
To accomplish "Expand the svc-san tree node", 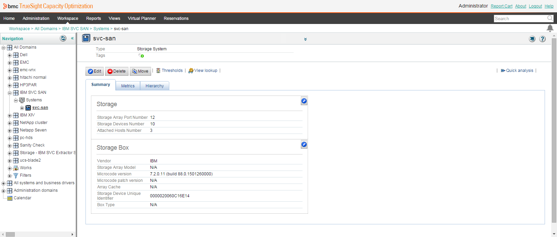I will coord(22,108).
